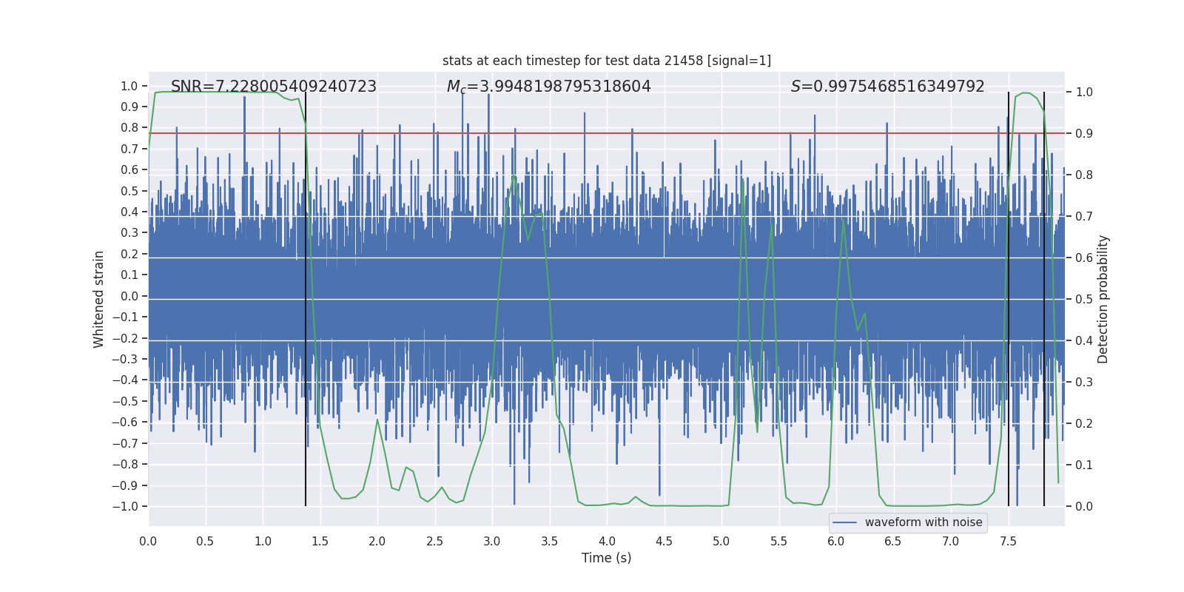Select the 4.0 tick on the Time axis
Viewport: 1184px width, 592px height.
click(x=607, y=541)
